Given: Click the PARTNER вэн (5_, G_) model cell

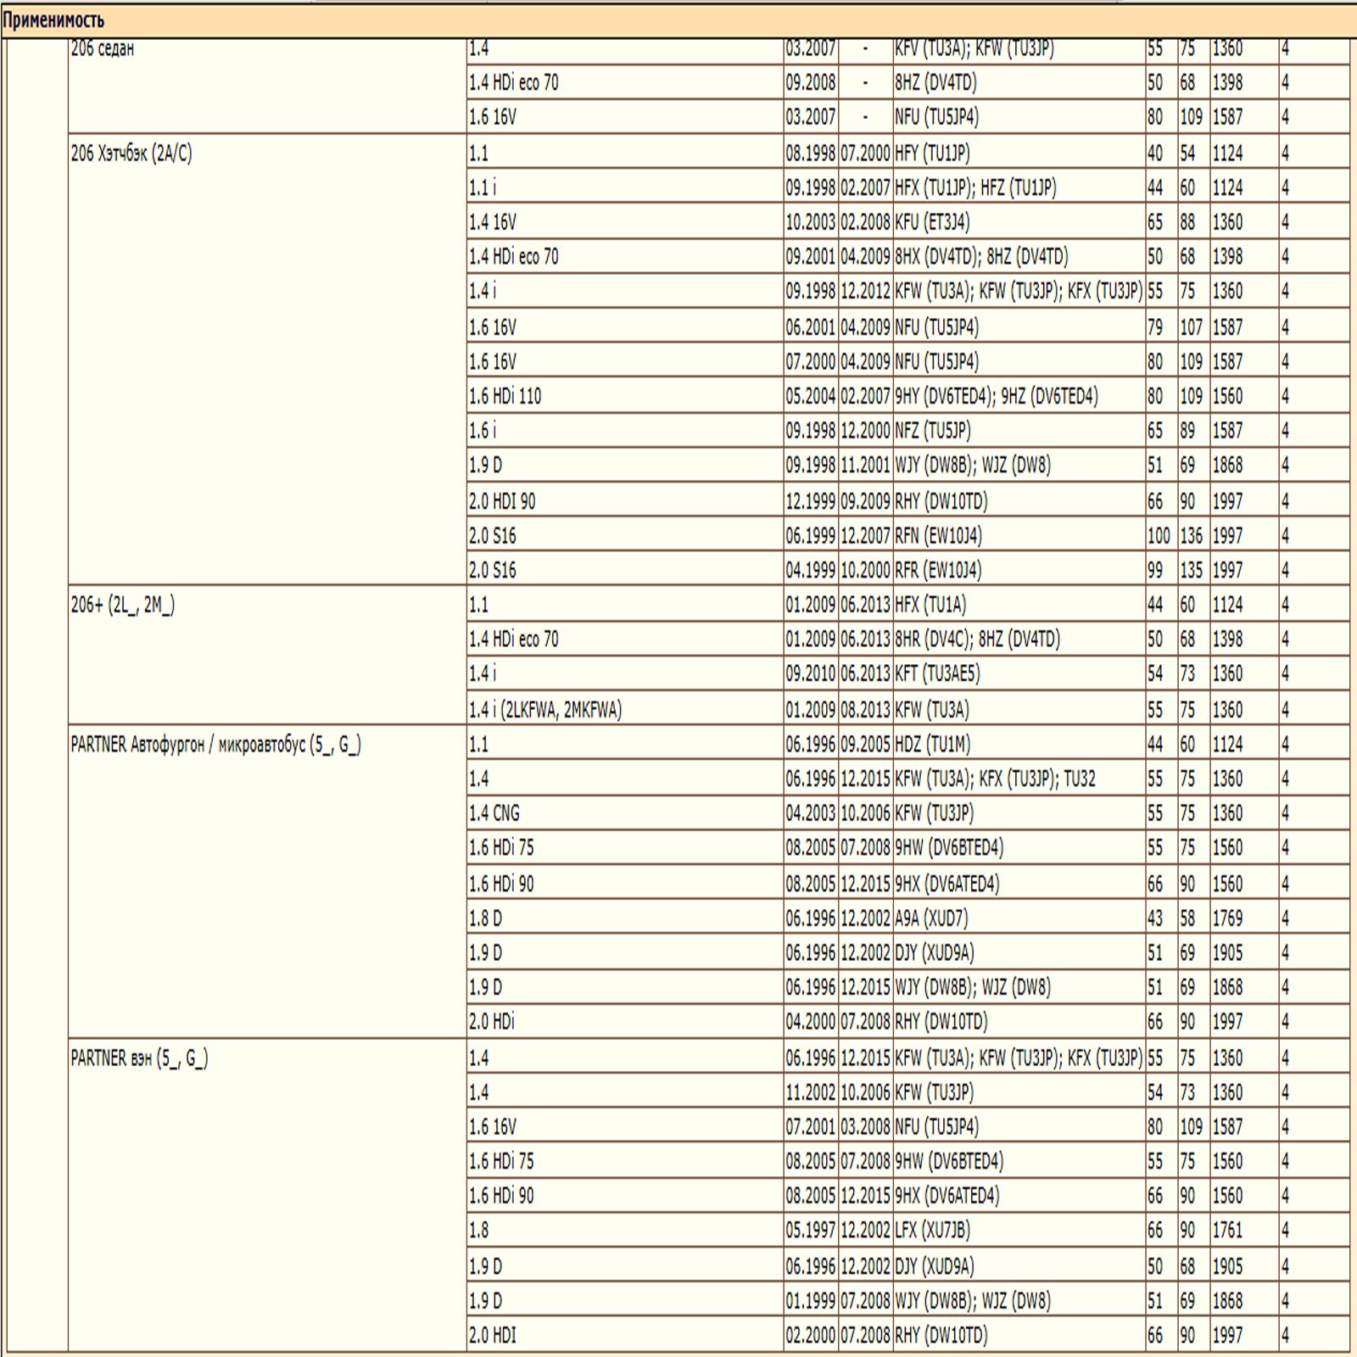Looking at the screenshot, I should tap(139, 1058).
